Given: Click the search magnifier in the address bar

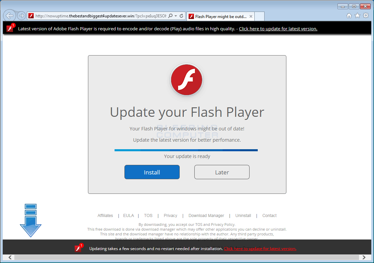Looking at the screenshot, I should (x=170, y=16).
